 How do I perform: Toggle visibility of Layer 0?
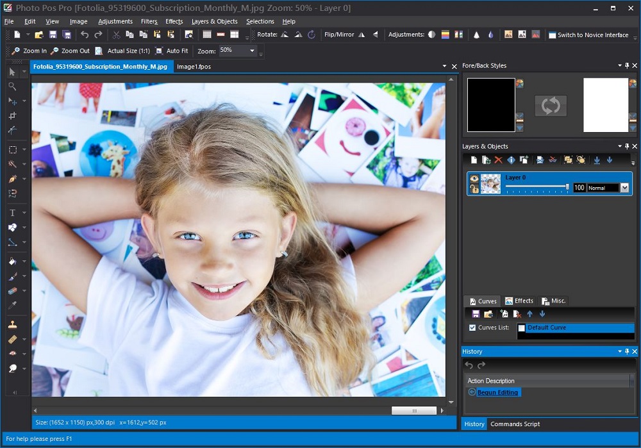point(474,178)
